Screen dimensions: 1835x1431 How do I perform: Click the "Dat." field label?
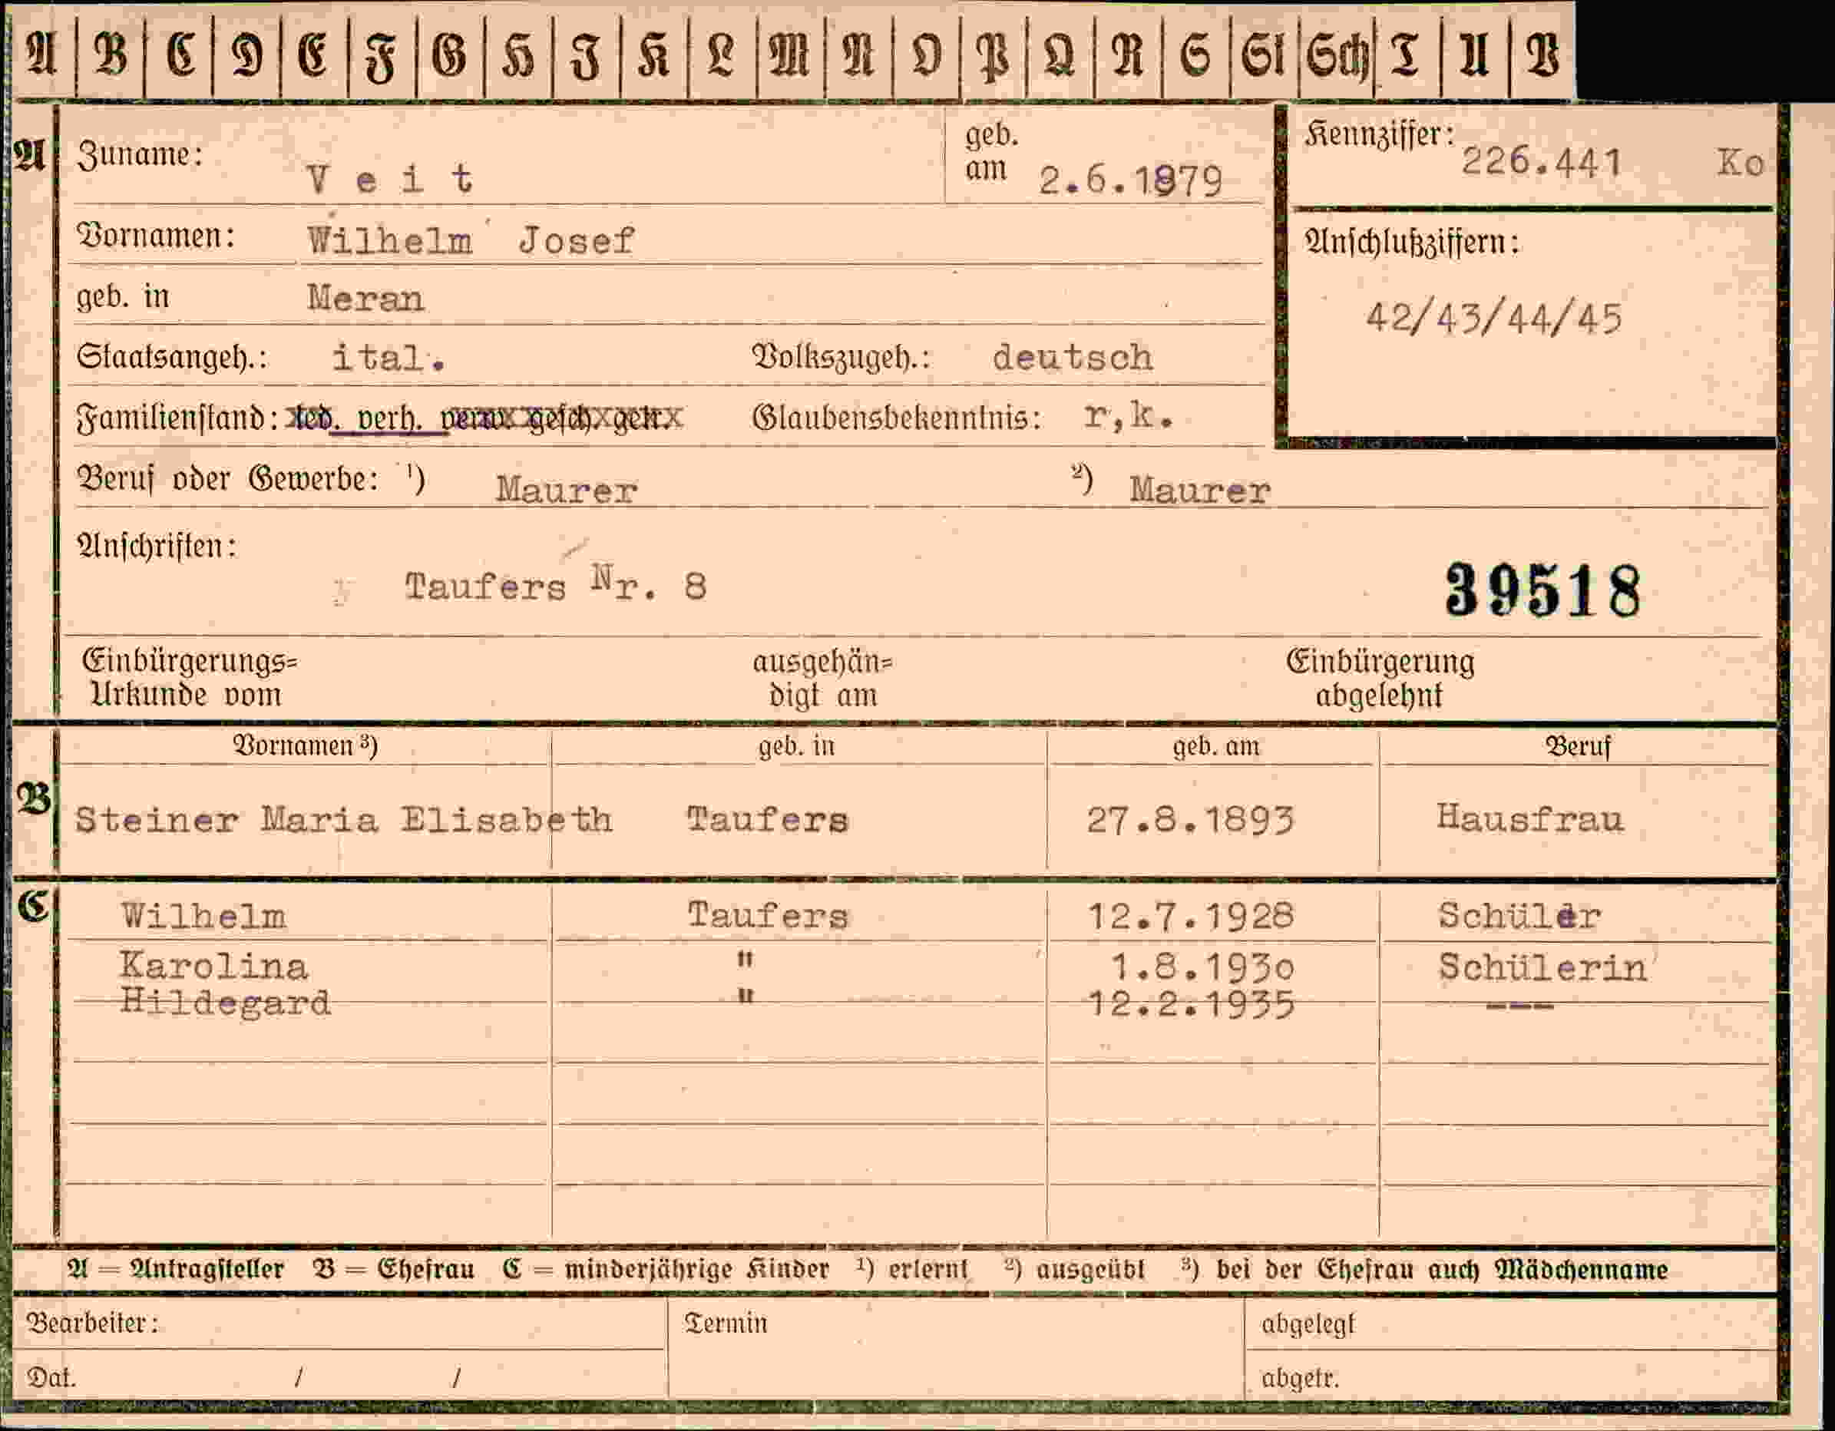pos(51,1377)
